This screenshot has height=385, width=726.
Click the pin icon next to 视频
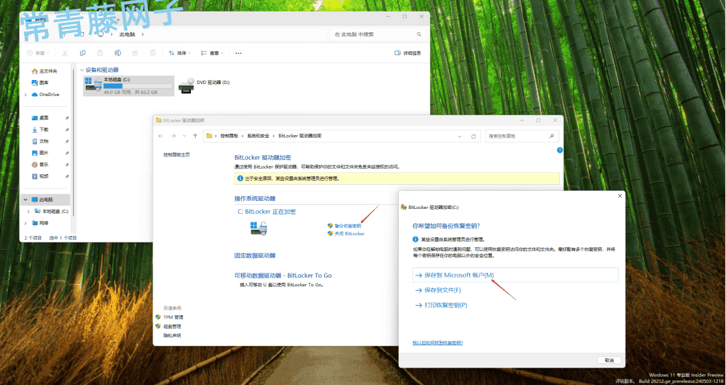coord(67,176)
